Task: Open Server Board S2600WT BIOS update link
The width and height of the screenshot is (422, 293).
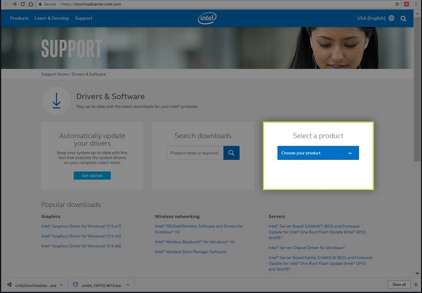Action: (317, 232)
